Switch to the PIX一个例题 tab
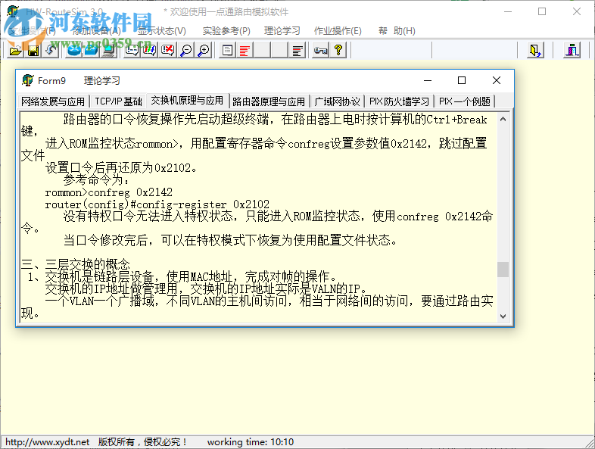Screen dimensions: 595x449 tap(465, 101)
